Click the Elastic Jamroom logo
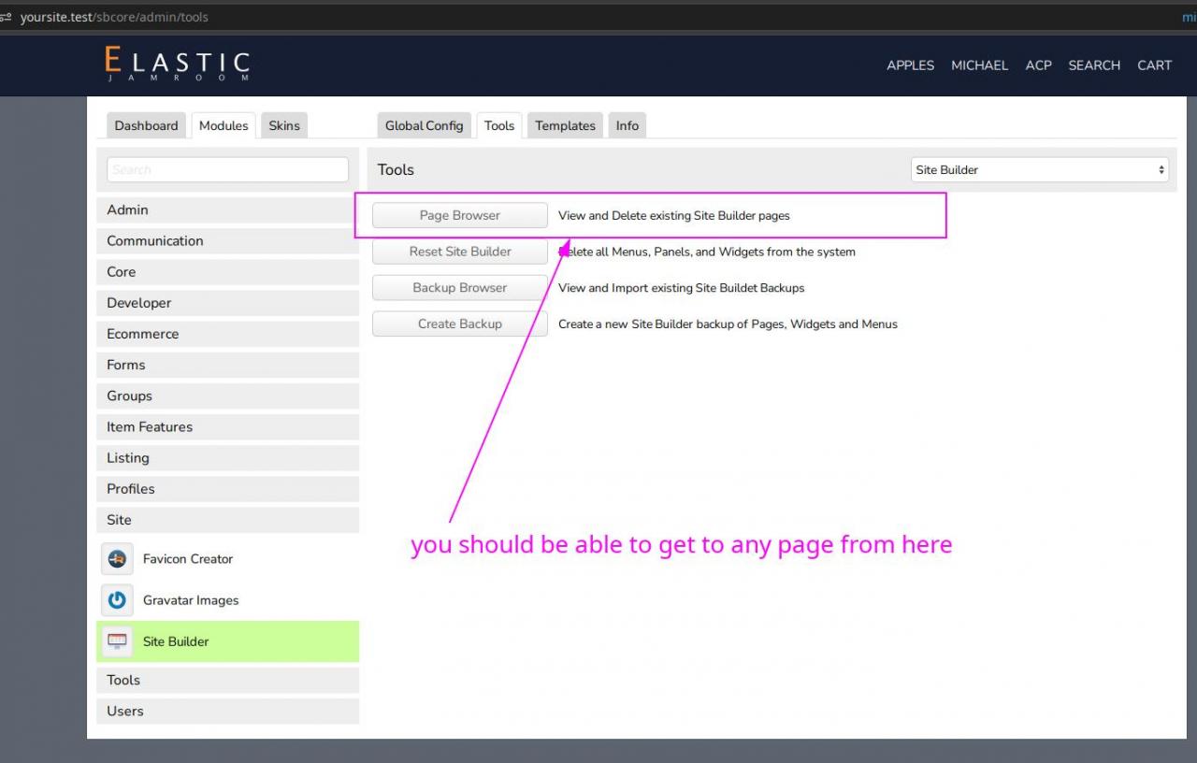This screenshot has width=1197, height=763. point(177,65)
